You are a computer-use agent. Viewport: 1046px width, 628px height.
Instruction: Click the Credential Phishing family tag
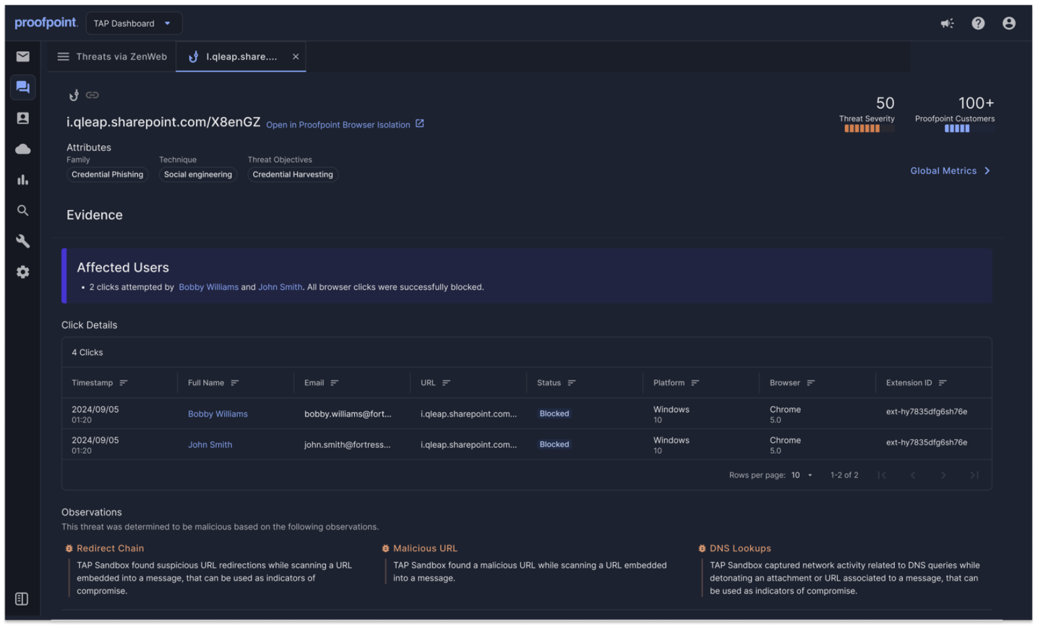point(107,175)
